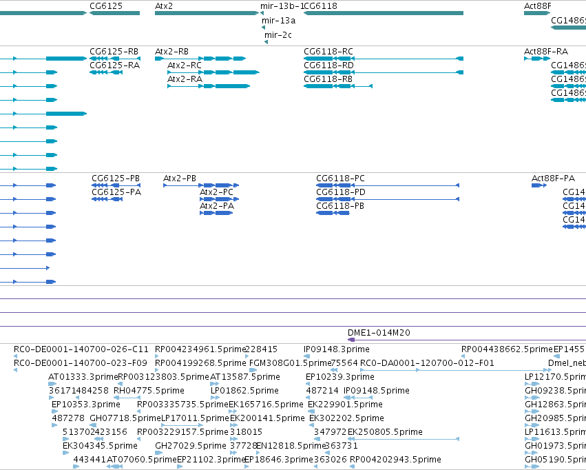The height and width of the screenshot is (470, 586).
Task: Open the CG6125-RA transcript label
Action: point(115,65)
